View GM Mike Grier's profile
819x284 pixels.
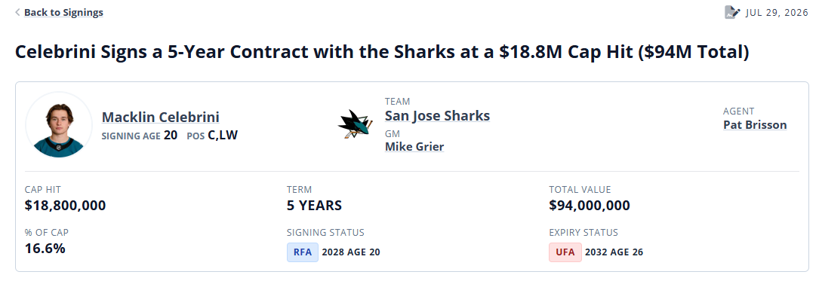[414, 147]
